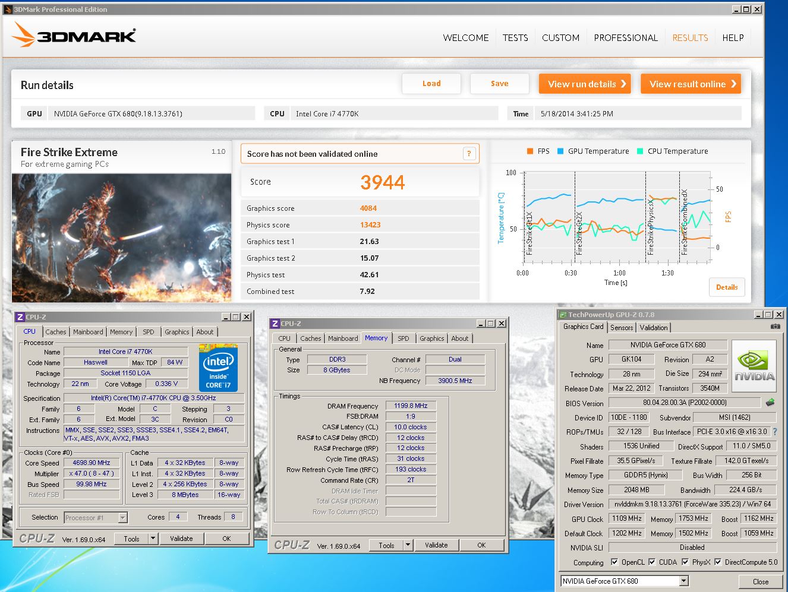Toggle the DirectCompute 5.0 checkbox

pyautogui.click(x=718, y=562)
